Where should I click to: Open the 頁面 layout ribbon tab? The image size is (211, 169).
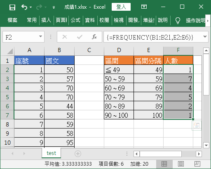tap(61, 20)
